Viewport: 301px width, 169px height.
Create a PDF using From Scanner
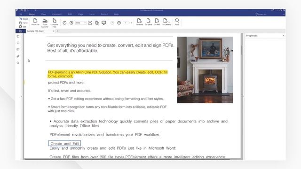tap(45, 23)
